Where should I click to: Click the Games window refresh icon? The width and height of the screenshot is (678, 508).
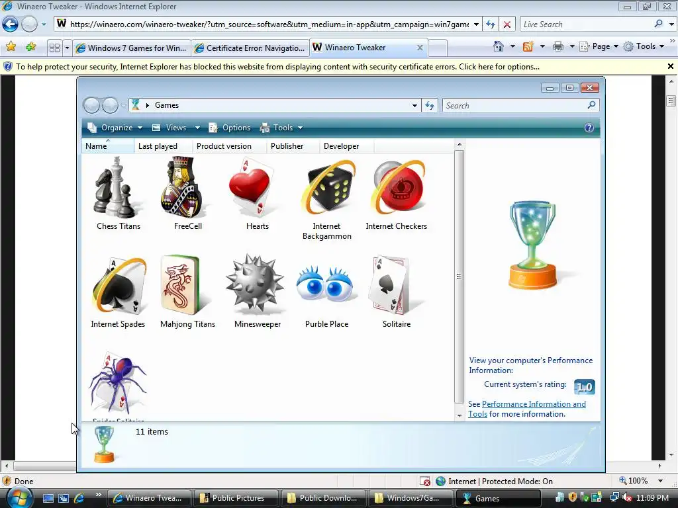tap(429, 105)
